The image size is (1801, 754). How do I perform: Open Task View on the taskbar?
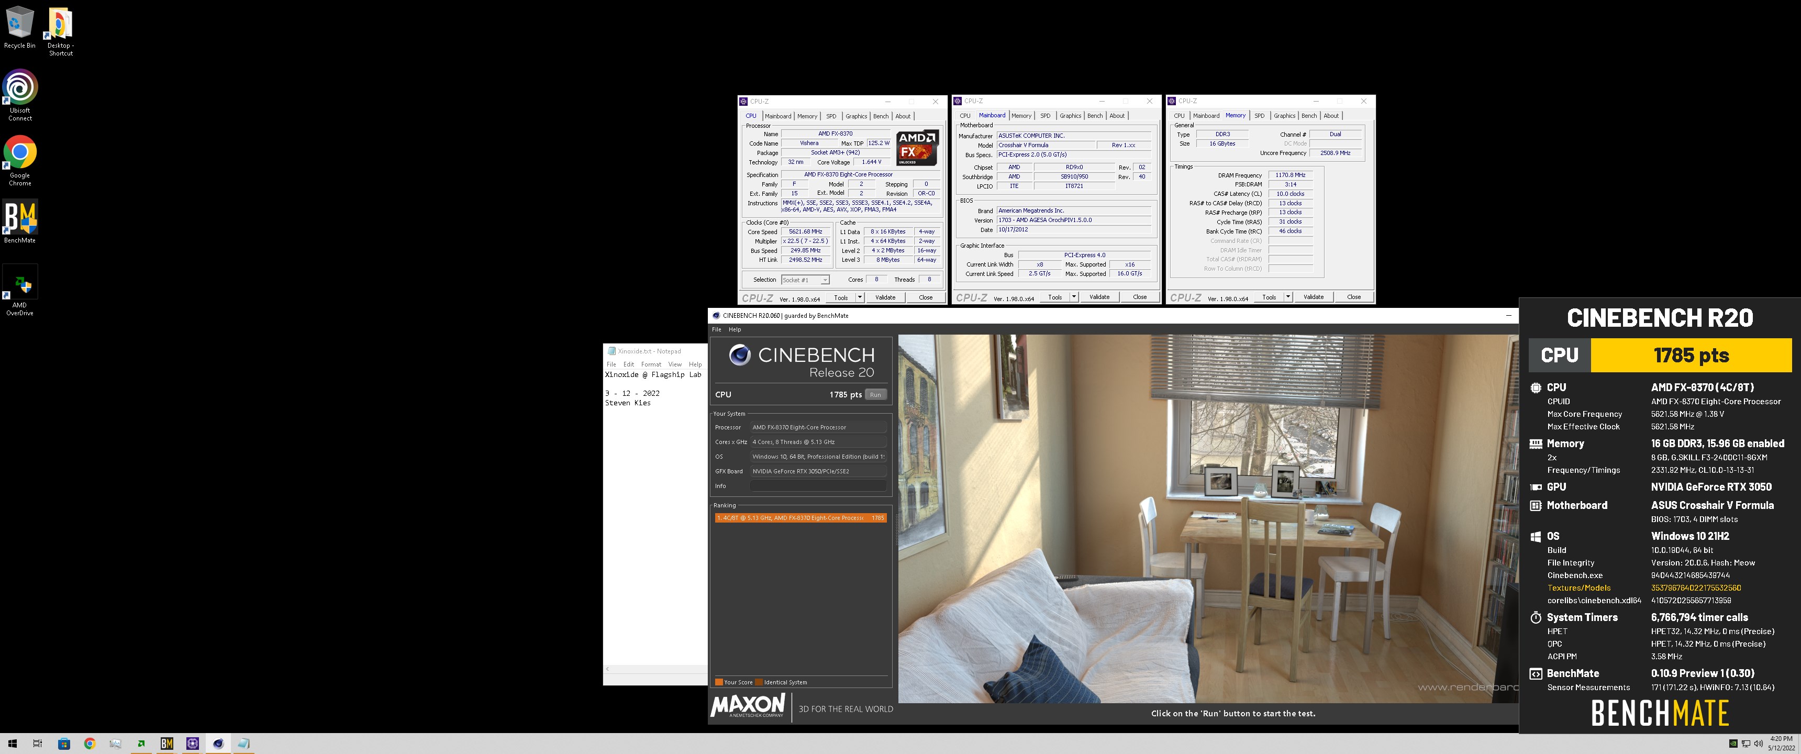coord(38,744)
